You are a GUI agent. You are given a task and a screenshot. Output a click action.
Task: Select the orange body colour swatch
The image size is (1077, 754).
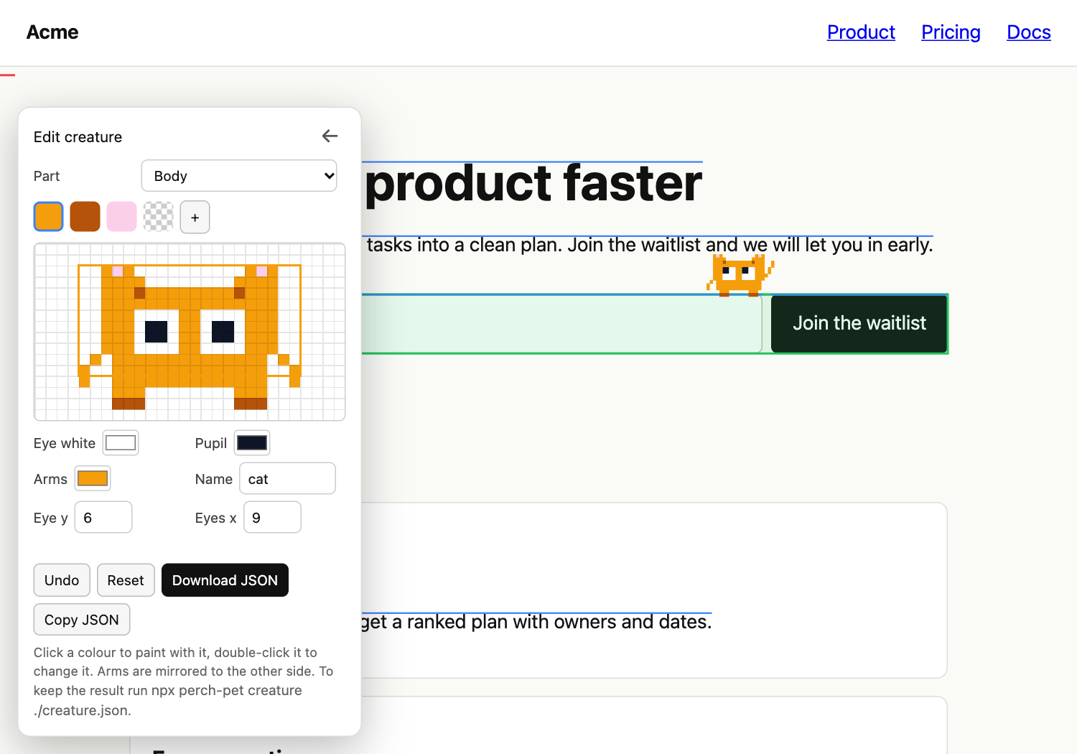point(49,217)
